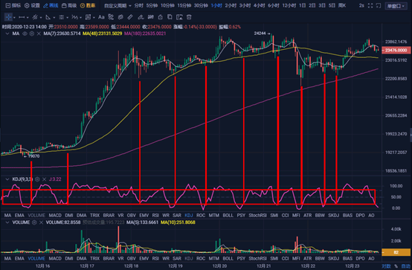Click the path brush tool after Aa
Screen dimensions: 412x270
[111, 17]
